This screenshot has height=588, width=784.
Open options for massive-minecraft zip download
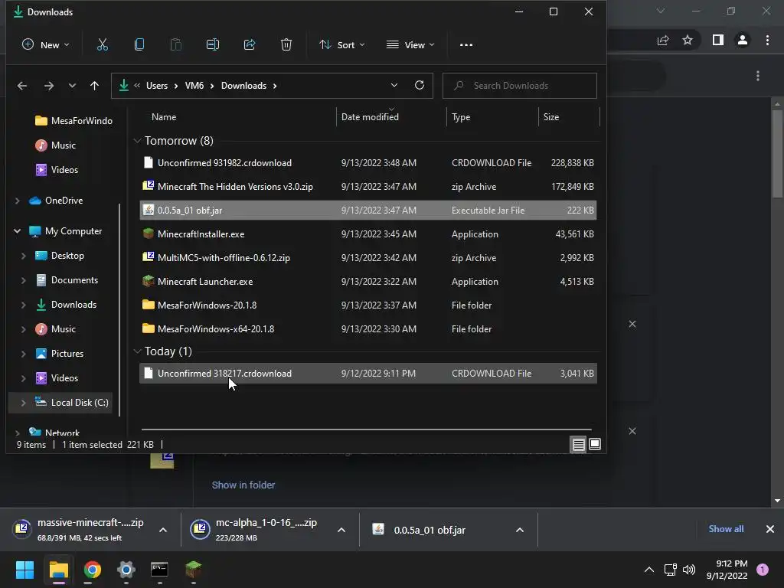pyautogui.click(x=163, y=530)
